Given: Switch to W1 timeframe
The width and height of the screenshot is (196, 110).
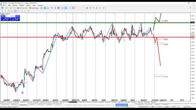Looking at the screenshot, I should click(25, 11).
